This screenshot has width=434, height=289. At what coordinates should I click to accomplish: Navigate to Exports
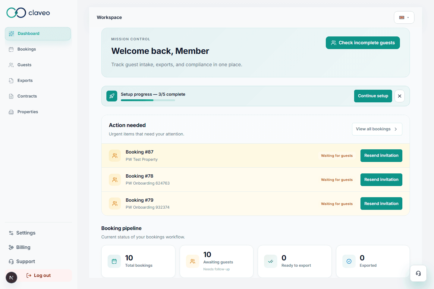pos(38,81)
